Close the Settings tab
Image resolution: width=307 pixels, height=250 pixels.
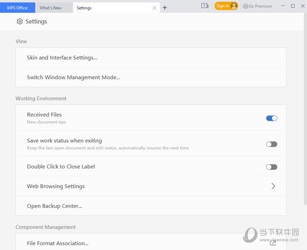click(x=155, y=8)
